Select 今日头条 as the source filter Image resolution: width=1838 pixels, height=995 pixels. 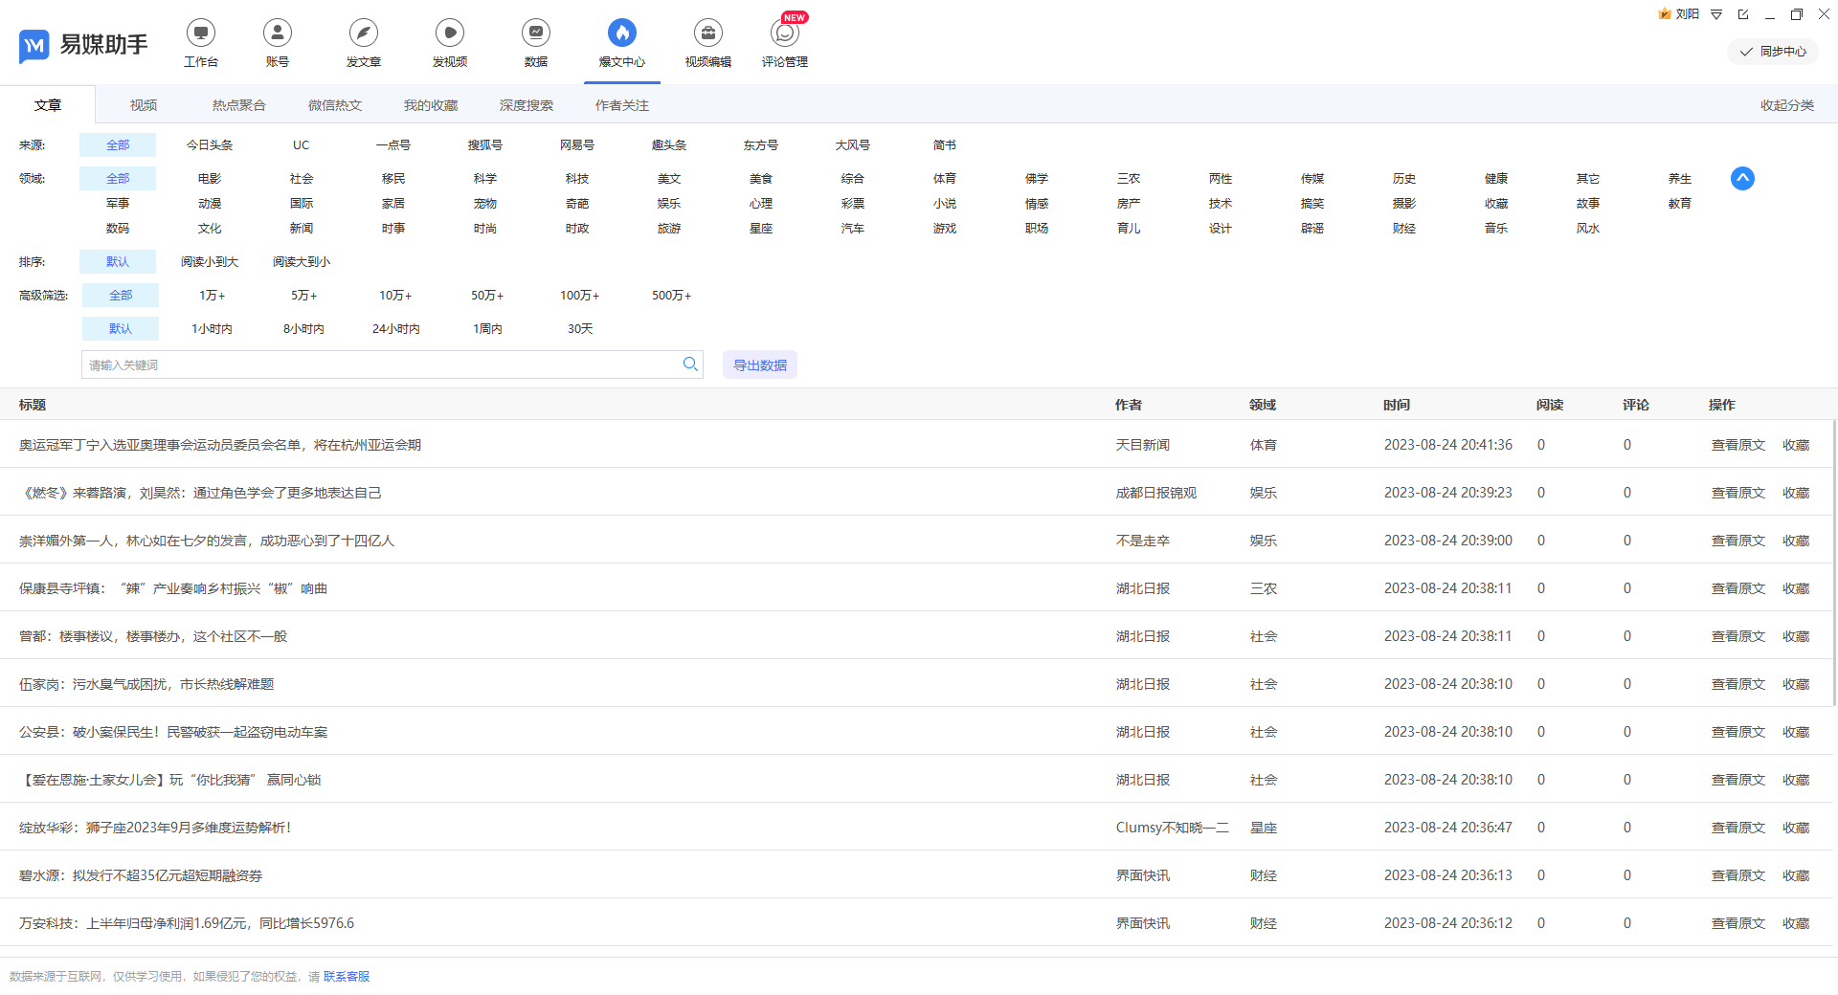pyautogui.click(x=210, y=145)
